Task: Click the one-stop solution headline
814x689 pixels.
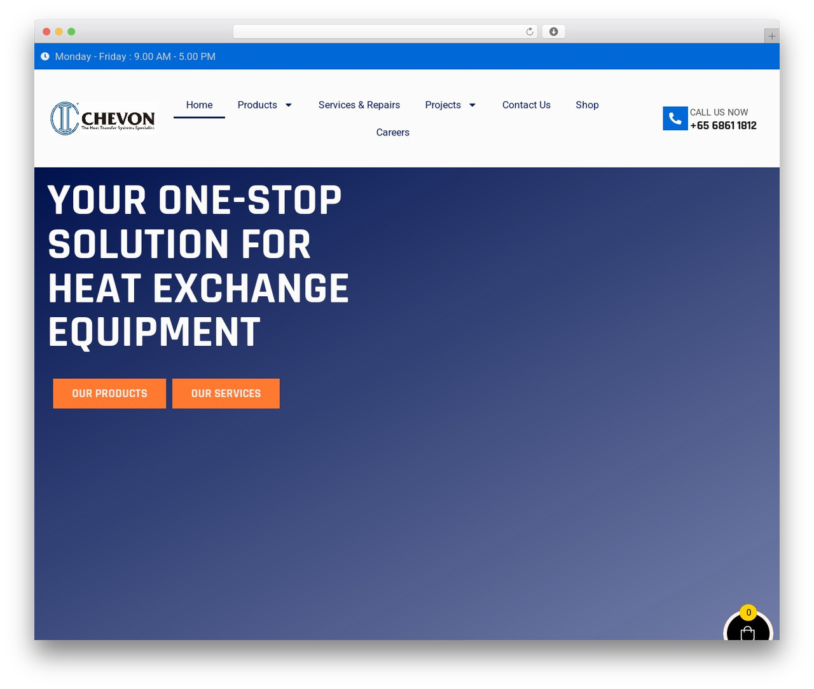Action: tap(198, 266)
